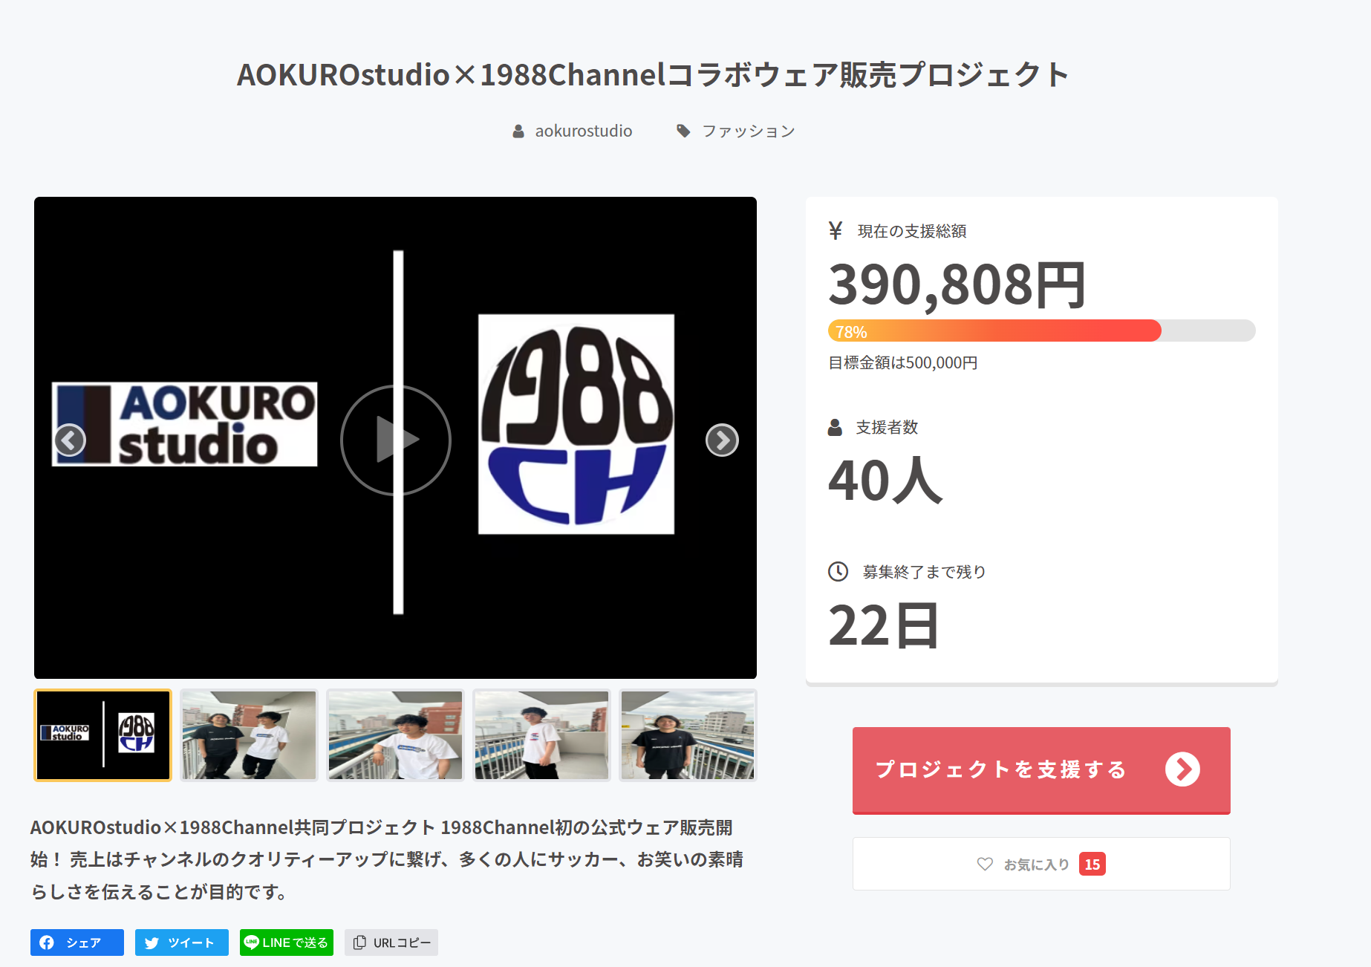Viewport: 1371px width, 967px height.
Task: Select the third thumbnail, white shirt leaning
Action: (x=395, y=735)
